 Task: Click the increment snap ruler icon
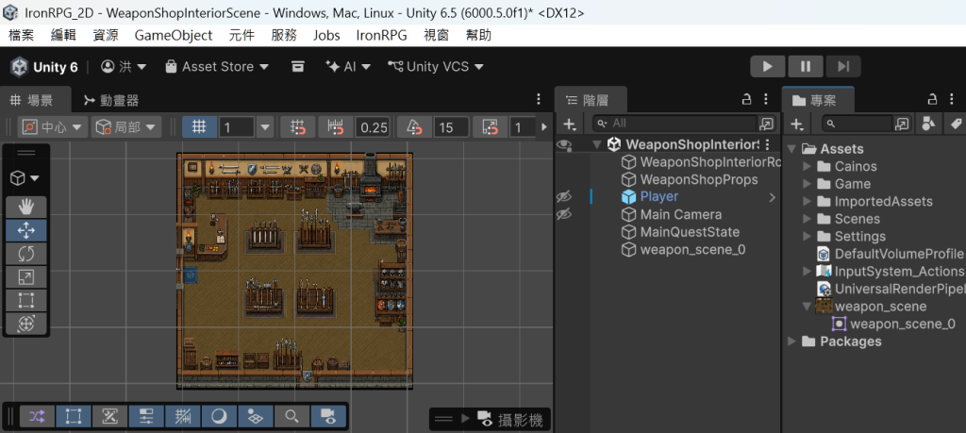(337, 127)
